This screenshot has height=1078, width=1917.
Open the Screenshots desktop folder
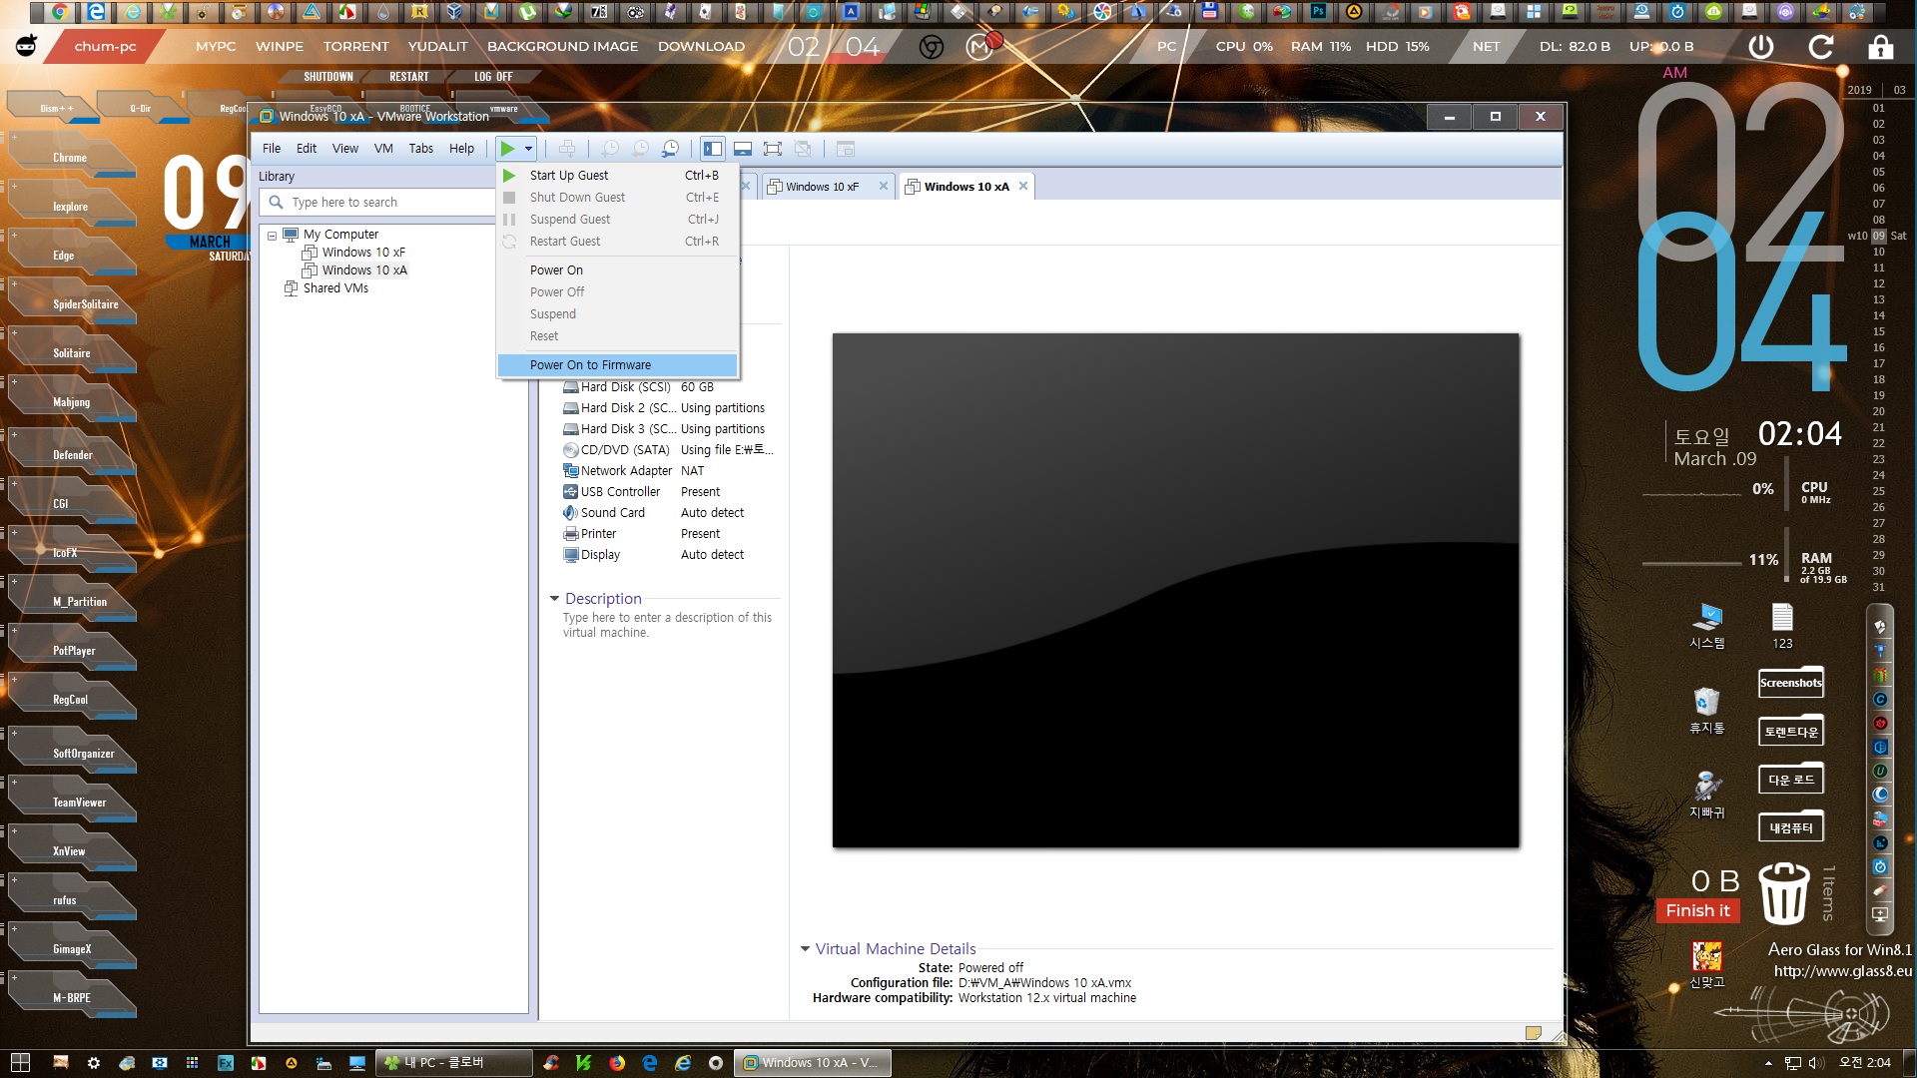click(1790, 683)
